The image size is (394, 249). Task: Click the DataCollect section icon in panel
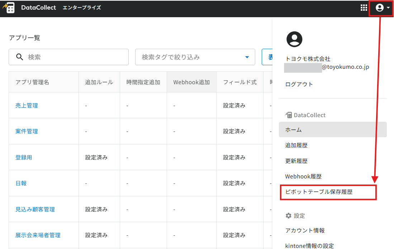point(289,115)
